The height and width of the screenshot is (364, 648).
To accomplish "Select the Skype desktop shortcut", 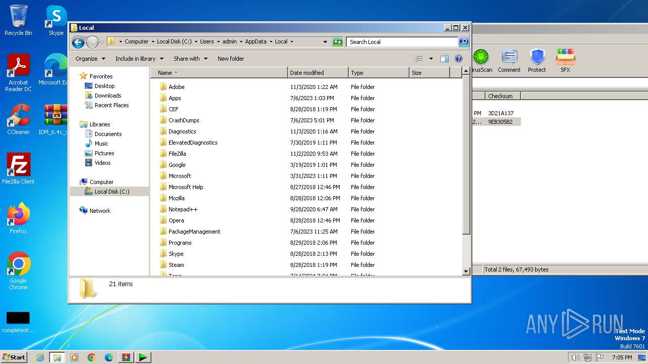I will click(x=56, y=20).
